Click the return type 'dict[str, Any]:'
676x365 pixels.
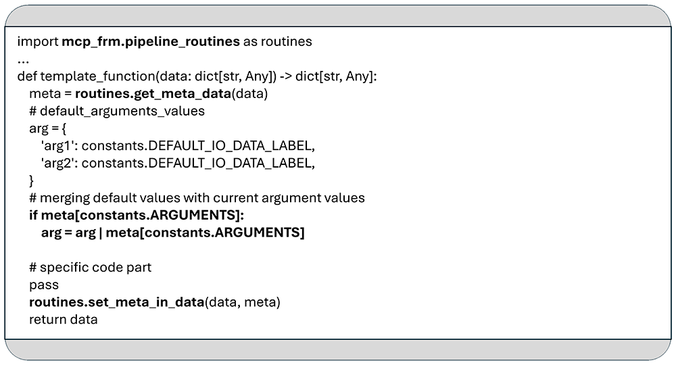(x=336, y=76)
